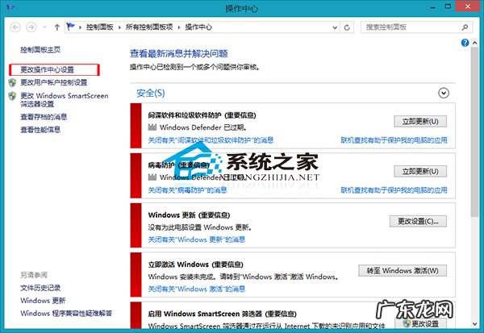Open 更改操作中心设置 link
Viewport: 484px width, 333px height.
point(48,70)
